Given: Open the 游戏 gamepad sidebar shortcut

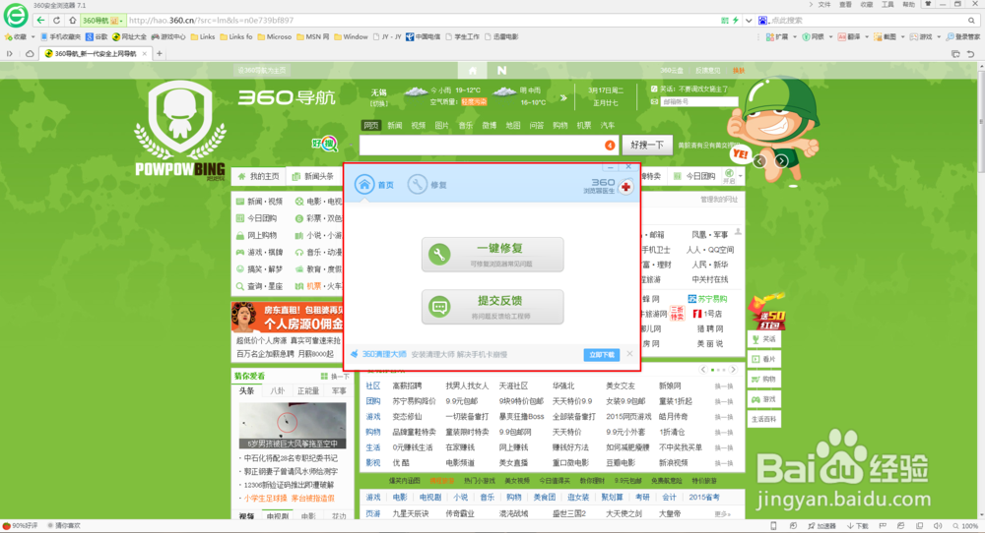Looking at the screenshot, I should 764,399.
